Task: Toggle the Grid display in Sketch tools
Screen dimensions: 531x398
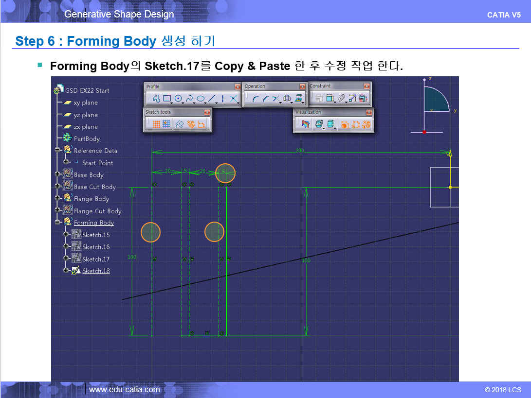Action: click(x=156, y=124)
